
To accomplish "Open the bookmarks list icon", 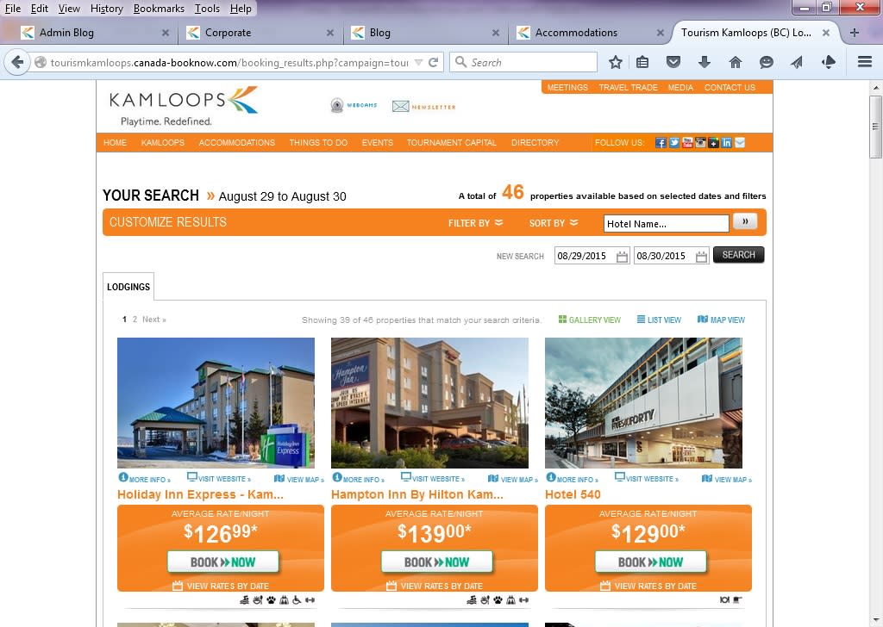I will click(642, 62).
